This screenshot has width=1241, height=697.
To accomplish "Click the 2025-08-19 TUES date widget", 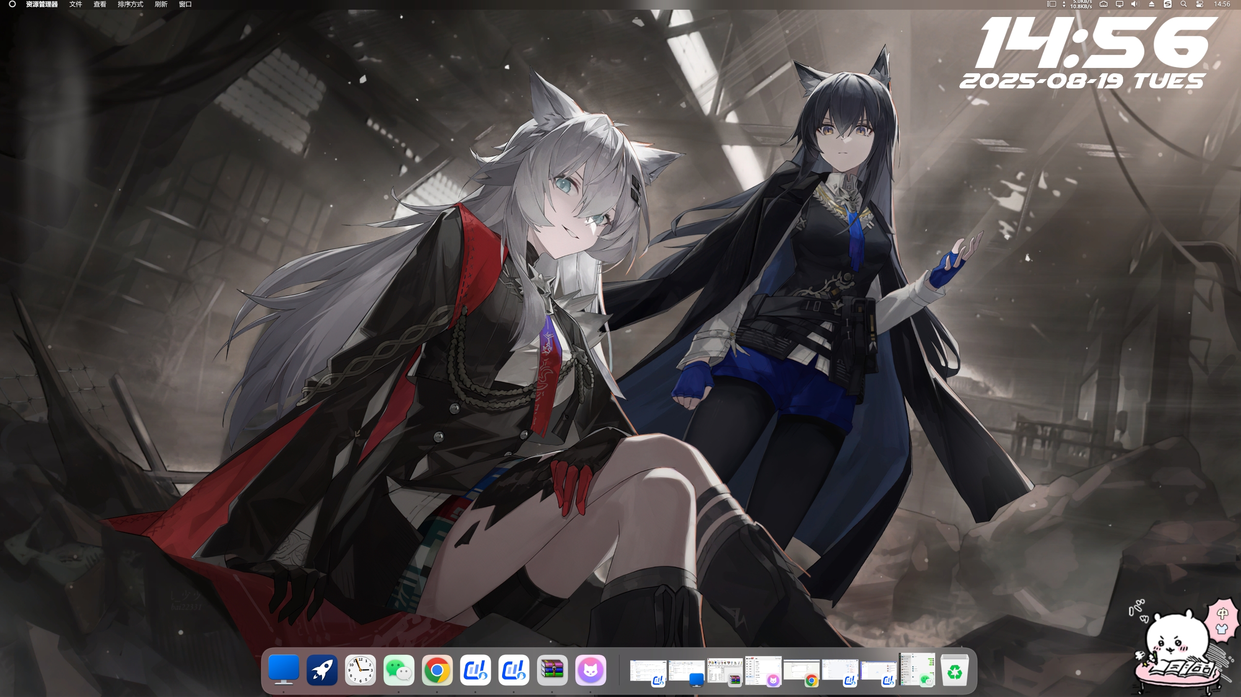I will (1082, 81).
